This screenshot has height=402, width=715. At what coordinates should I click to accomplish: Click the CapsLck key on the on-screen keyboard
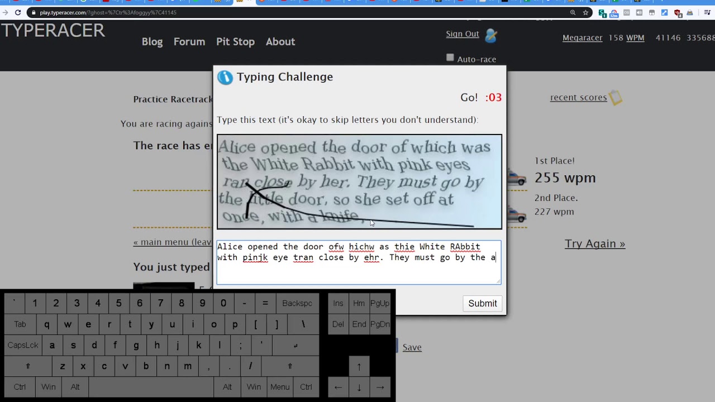(23, 345)
